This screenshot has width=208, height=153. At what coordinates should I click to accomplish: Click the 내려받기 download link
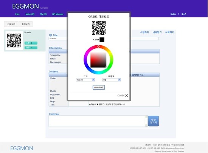157,32
